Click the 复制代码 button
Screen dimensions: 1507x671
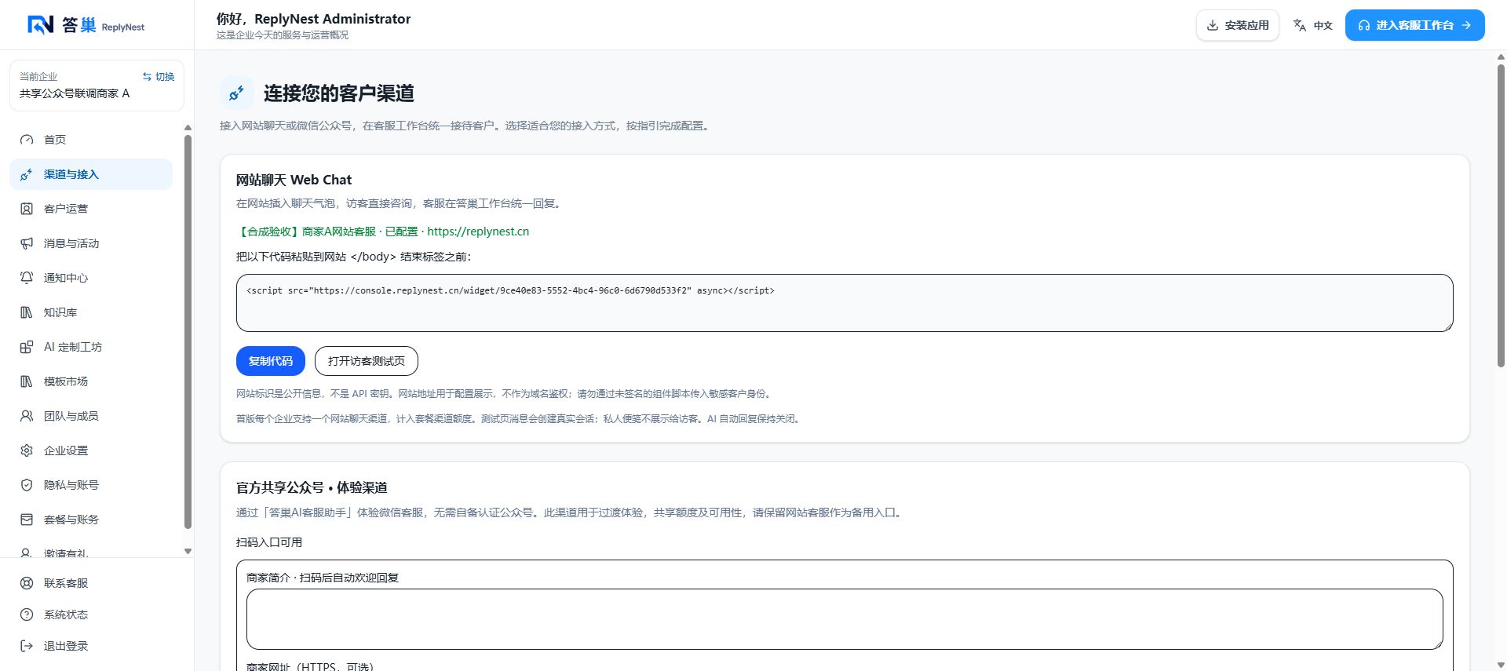pos(270,361)
